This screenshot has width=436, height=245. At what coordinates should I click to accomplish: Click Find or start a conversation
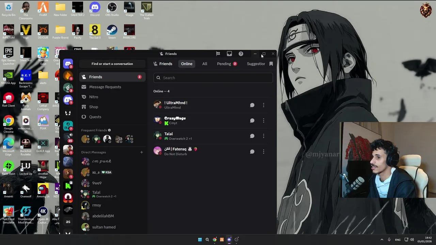pos(112,64)
